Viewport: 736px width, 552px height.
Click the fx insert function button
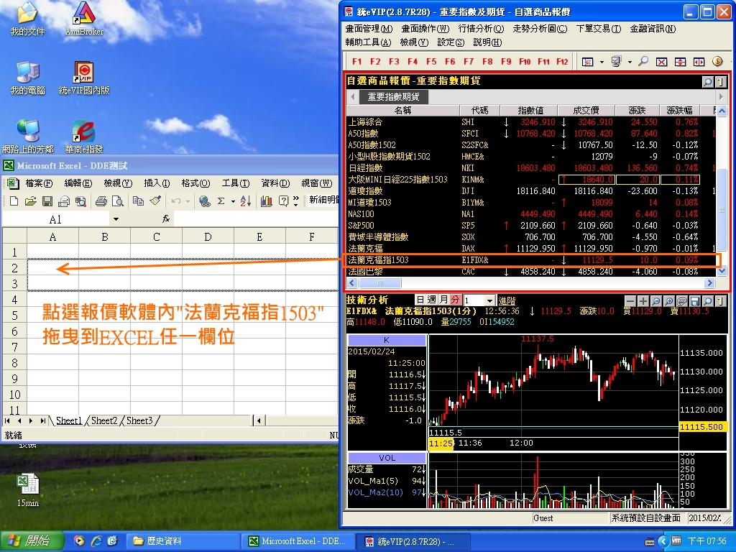click(166, 219)
